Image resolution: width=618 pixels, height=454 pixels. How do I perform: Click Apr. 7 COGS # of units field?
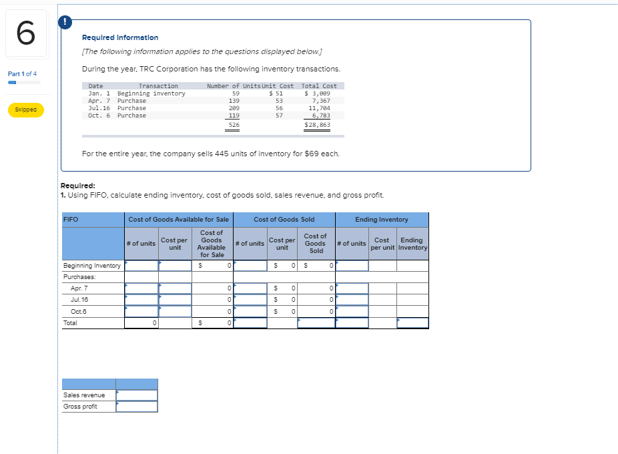[x=250, y=288]
